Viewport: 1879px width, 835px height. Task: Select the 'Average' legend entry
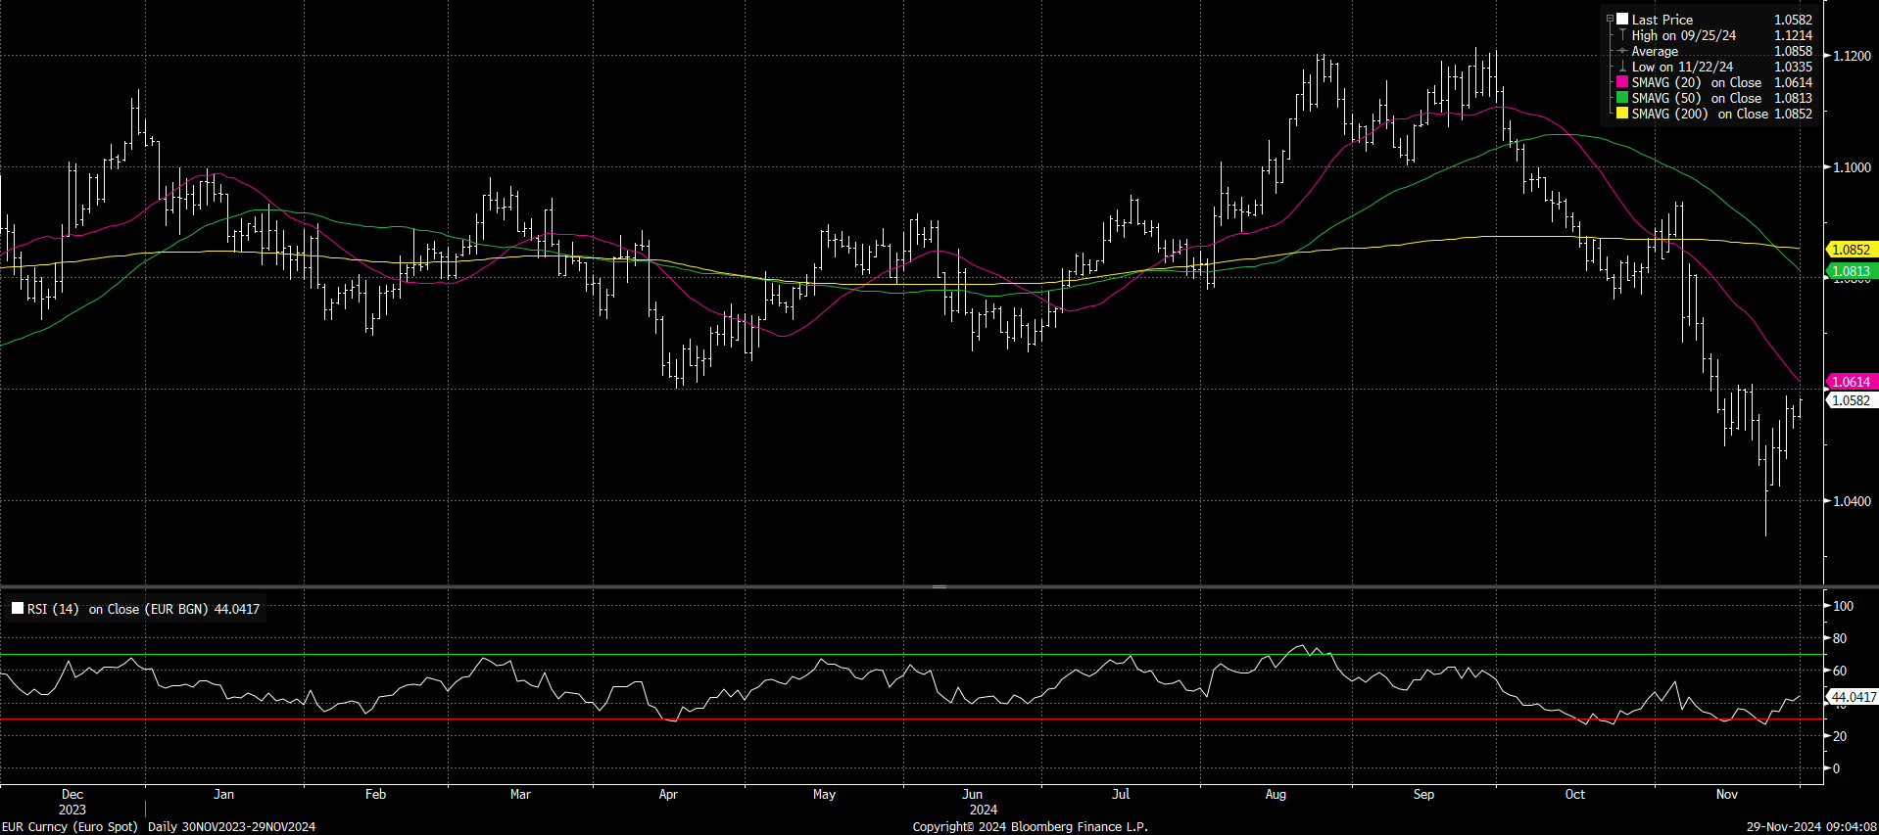pos(1655,51)
